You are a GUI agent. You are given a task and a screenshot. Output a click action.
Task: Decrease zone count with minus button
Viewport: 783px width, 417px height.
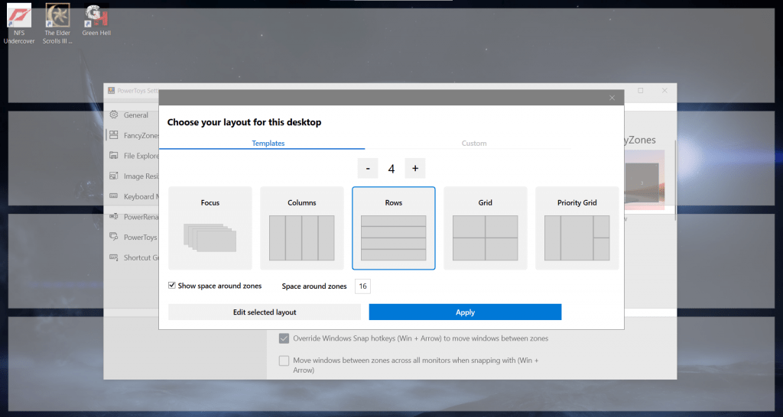[x=367, y=168]
